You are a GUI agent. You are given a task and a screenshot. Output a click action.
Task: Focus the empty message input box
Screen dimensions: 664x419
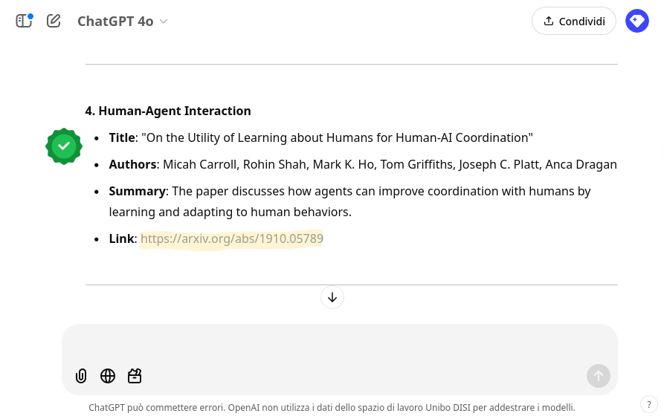click(x=340, y=344)
